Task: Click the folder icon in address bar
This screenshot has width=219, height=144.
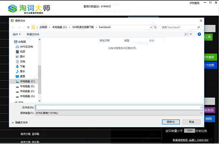Action: point(33,27)
